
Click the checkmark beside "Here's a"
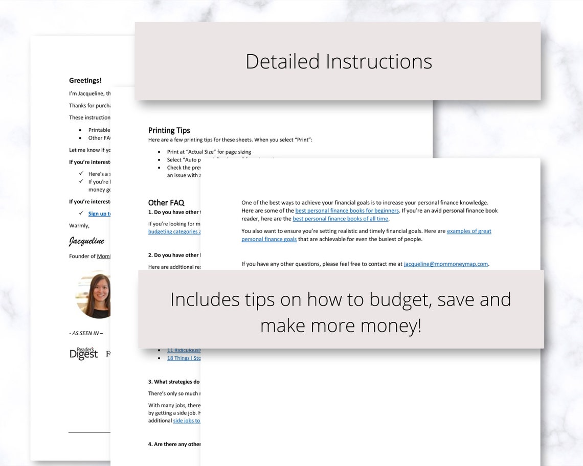[x=81, y=174]
